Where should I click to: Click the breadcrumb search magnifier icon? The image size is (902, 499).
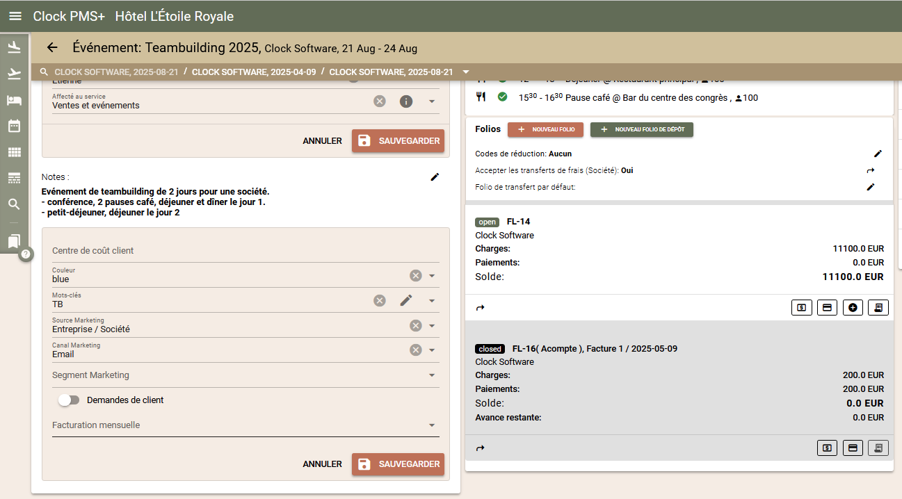point(45,72)
